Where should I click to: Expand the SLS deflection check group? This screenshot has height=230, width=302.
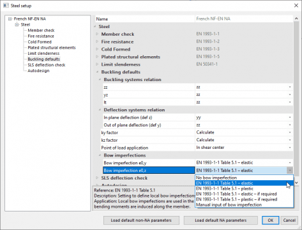click(x=97, y=178)
